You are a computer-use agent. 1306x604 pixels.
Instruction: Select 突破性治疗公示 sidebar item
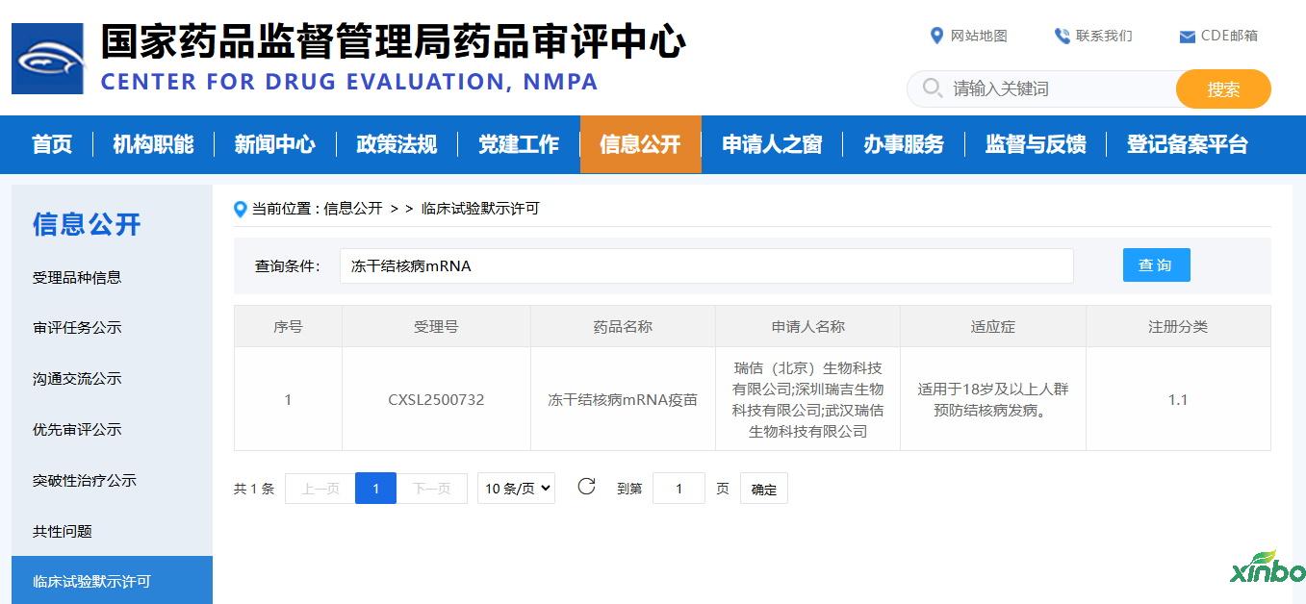[85, 480]
